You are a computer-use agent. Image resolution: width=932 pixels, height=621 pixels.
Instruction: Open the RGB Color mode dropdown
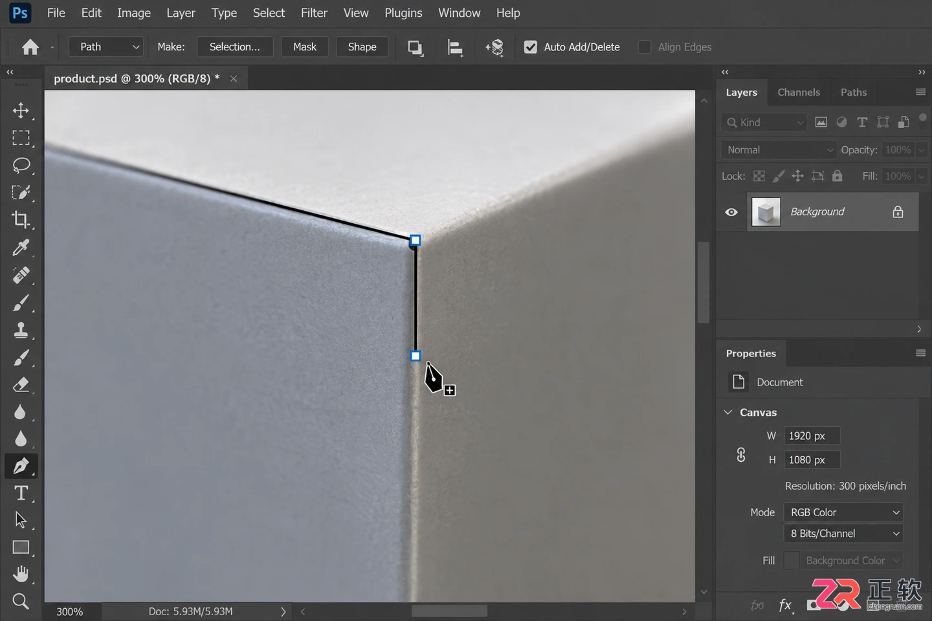point(843,512)
